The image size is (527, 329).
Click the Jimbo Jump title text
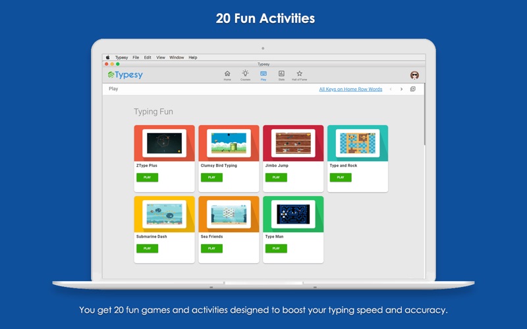(x=277, y=166)
